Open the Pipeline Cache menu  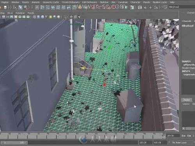[160, 2]
